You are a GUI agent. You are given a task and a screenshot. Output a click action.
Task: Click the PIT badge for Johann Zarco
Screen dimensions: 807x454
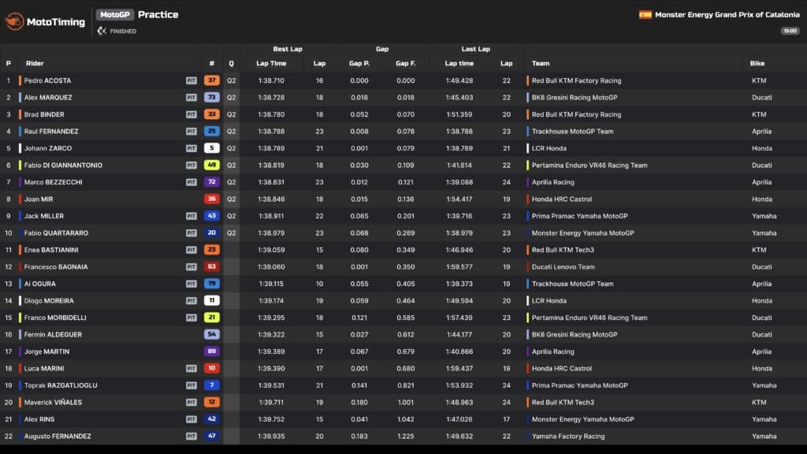tap(192, 149)
